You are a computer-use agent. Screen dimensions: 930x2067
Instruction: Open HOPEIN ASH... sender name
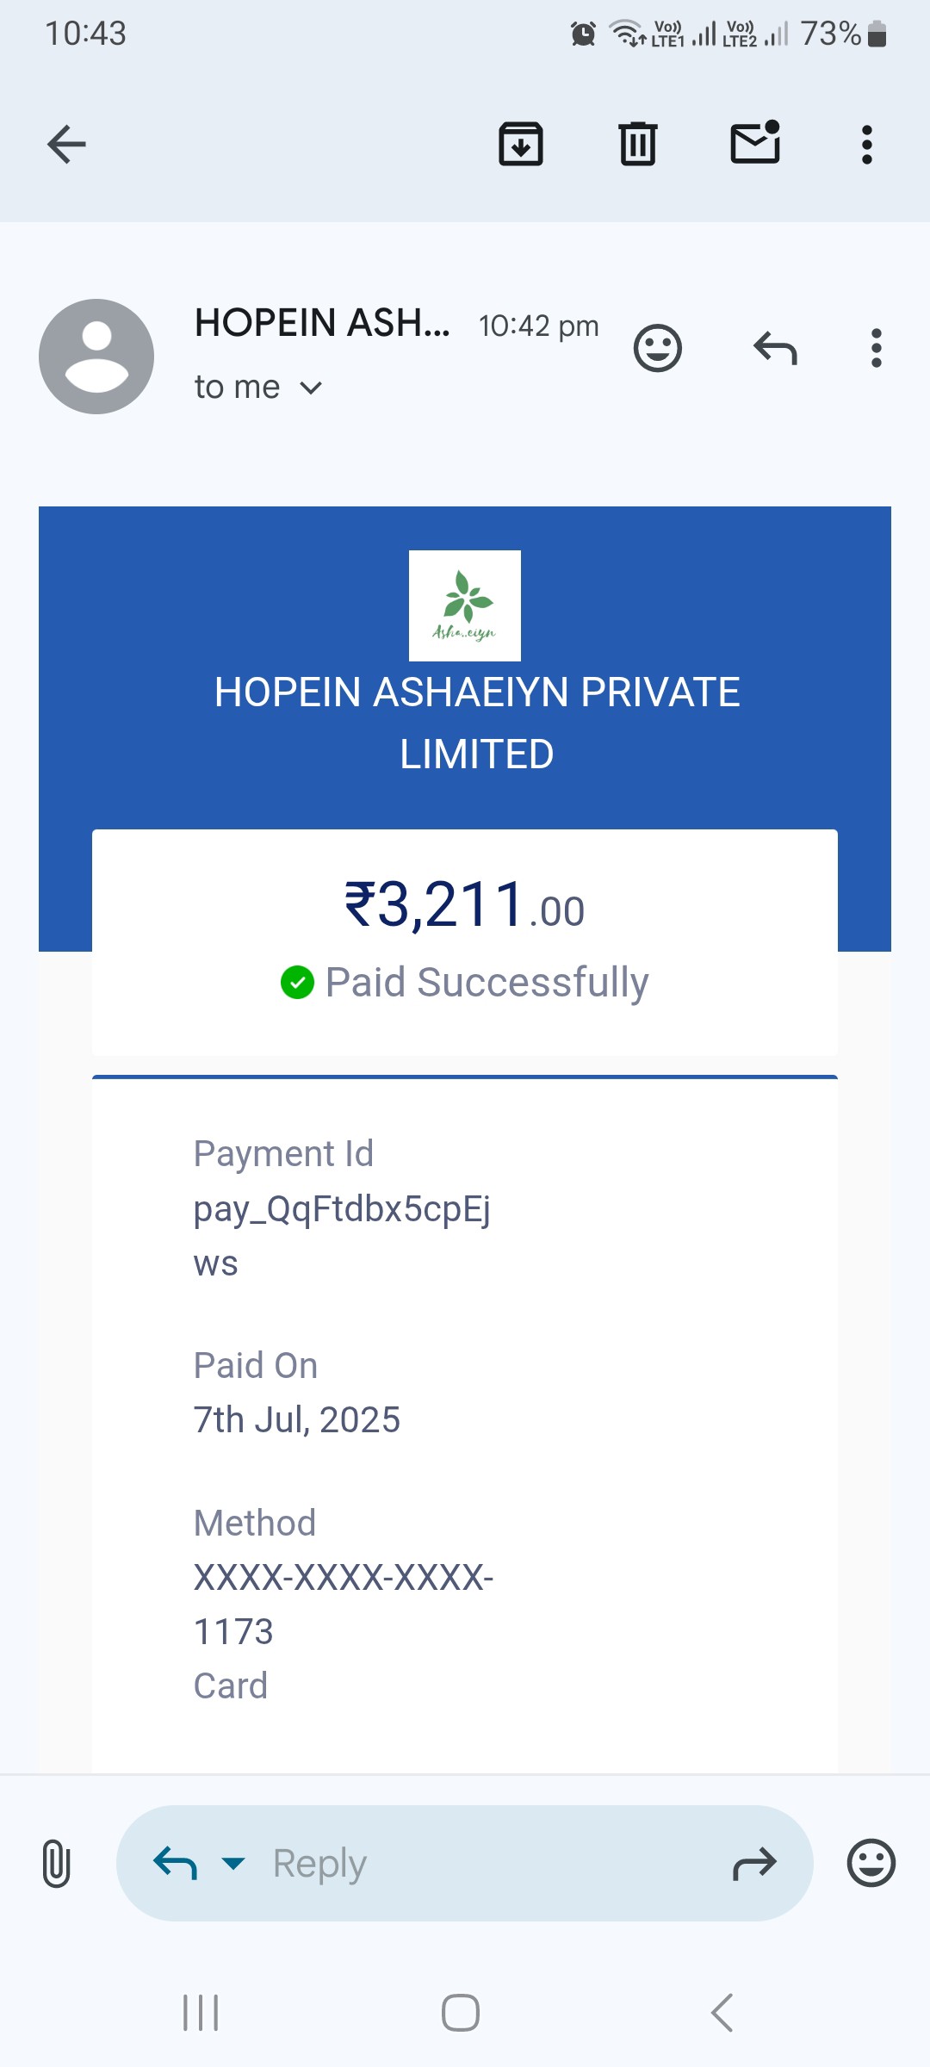coord(322,323)
